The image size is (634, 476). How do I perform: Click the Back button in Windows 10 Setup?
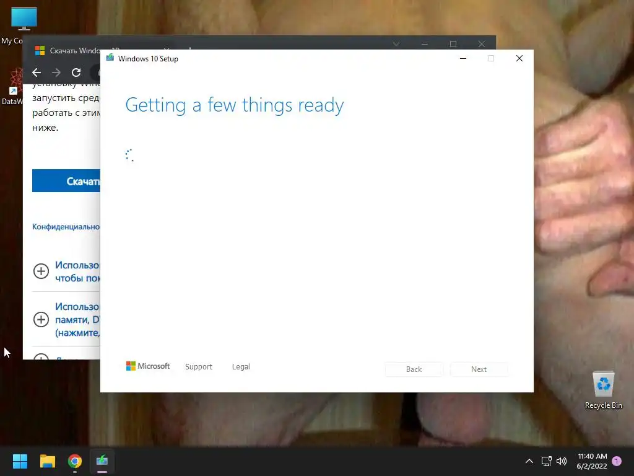(414, 369)
